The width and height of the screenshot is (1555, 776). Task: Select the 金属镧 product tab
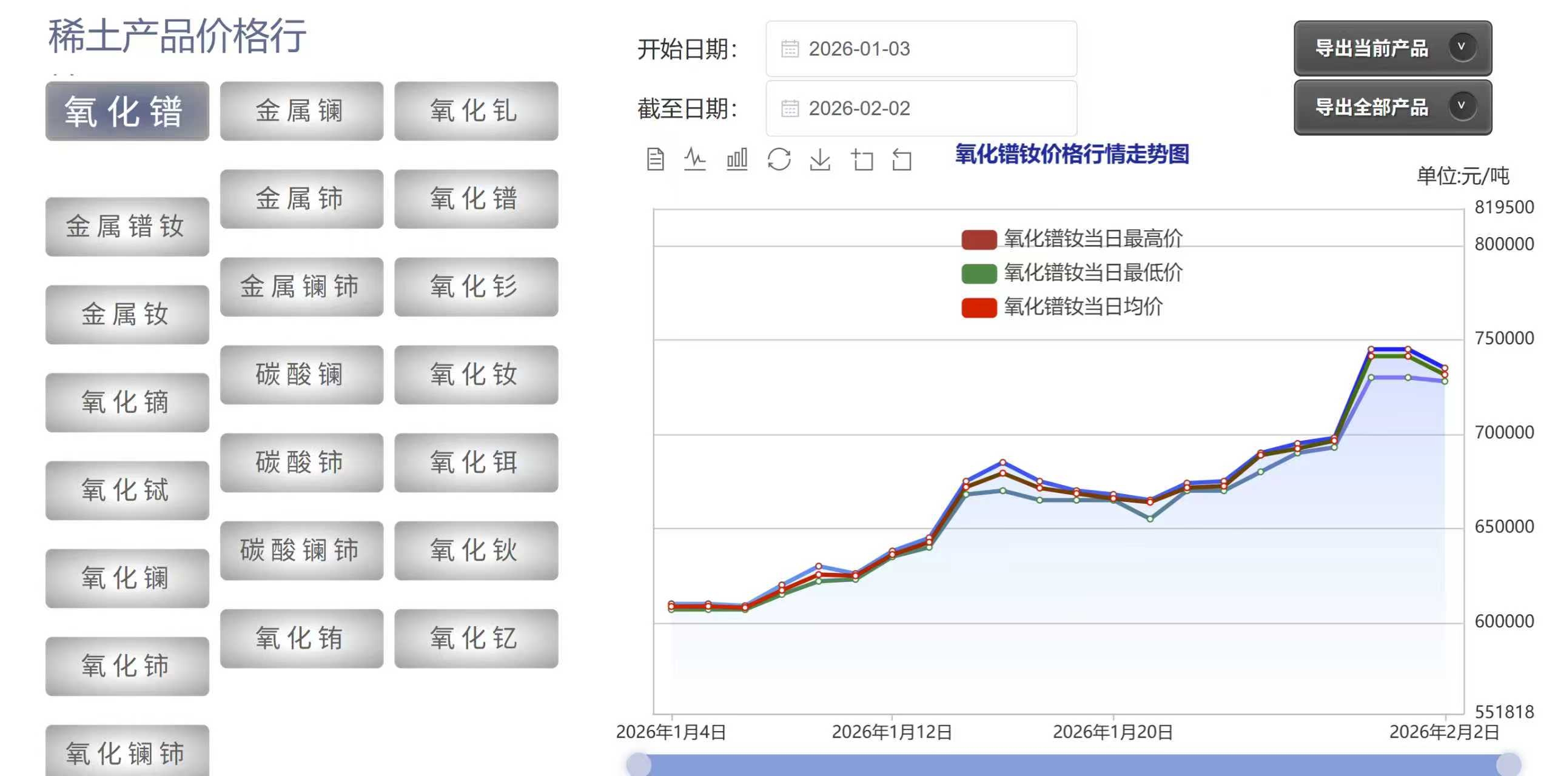(301, 111)
